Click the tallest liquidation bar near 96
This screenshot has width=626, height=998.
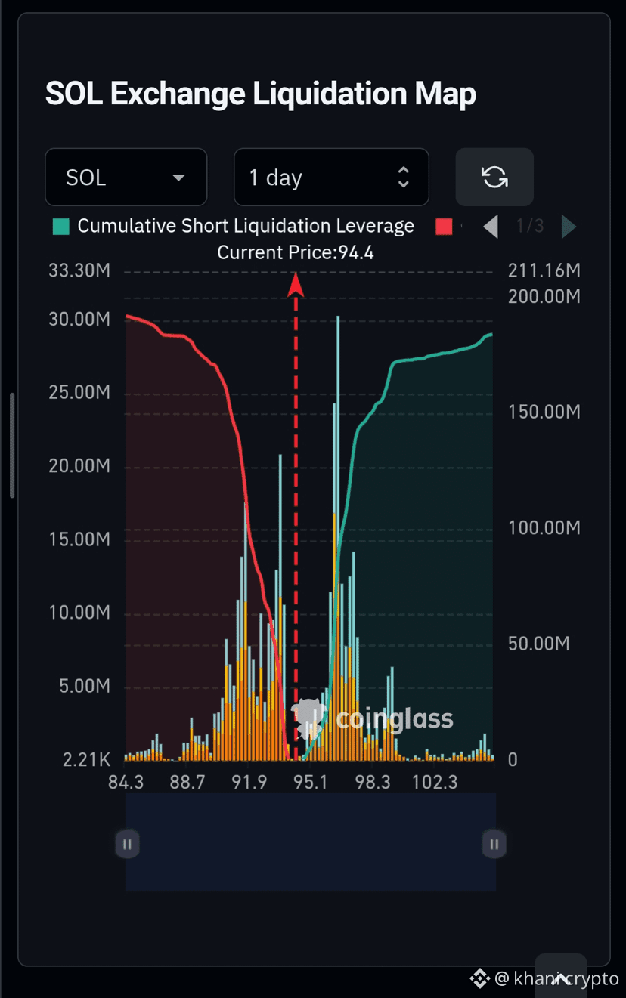[x=338, y=538]
